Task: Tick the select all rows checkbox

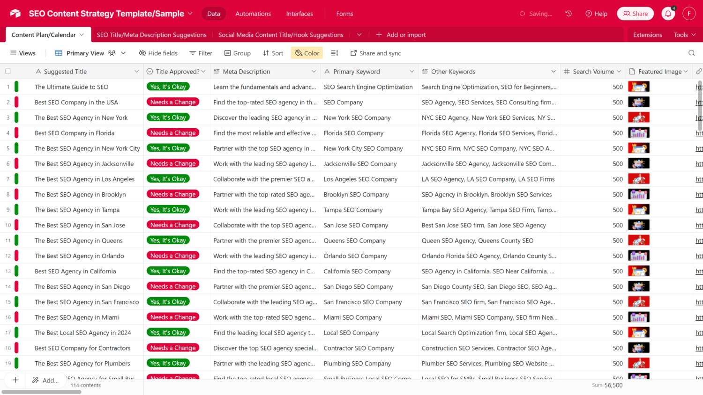Action: [x=8, y=72]
